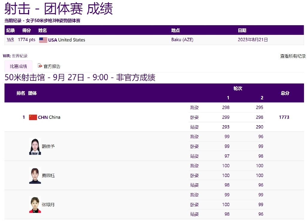Click the 轮次 column header

pyautogui.click(x=238, y=89)
